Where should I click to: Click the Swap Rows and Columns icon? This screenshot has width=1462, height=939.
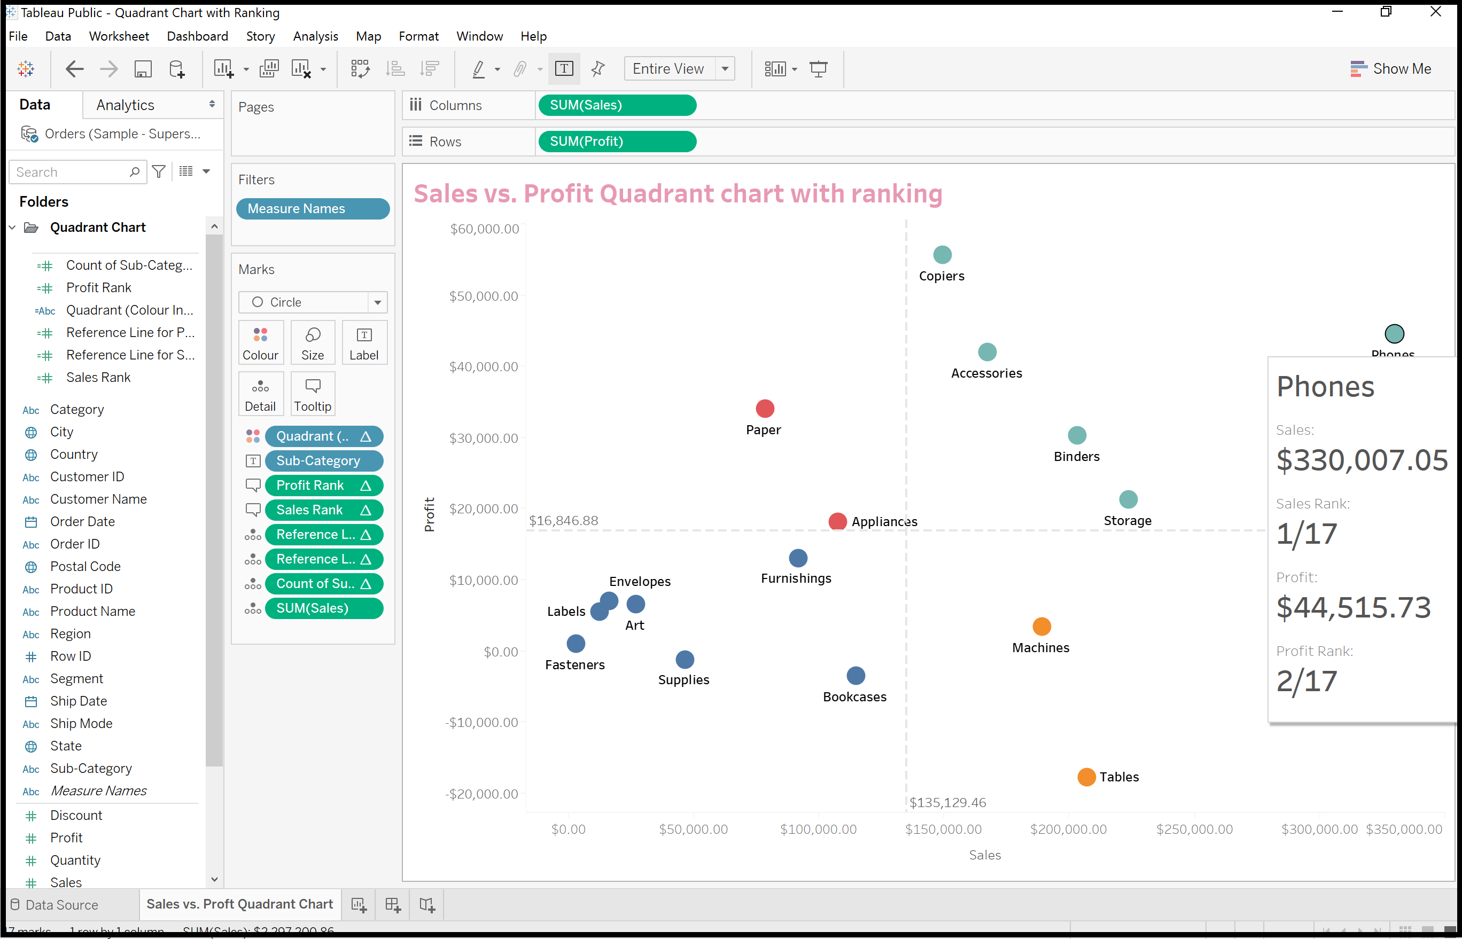360,69
